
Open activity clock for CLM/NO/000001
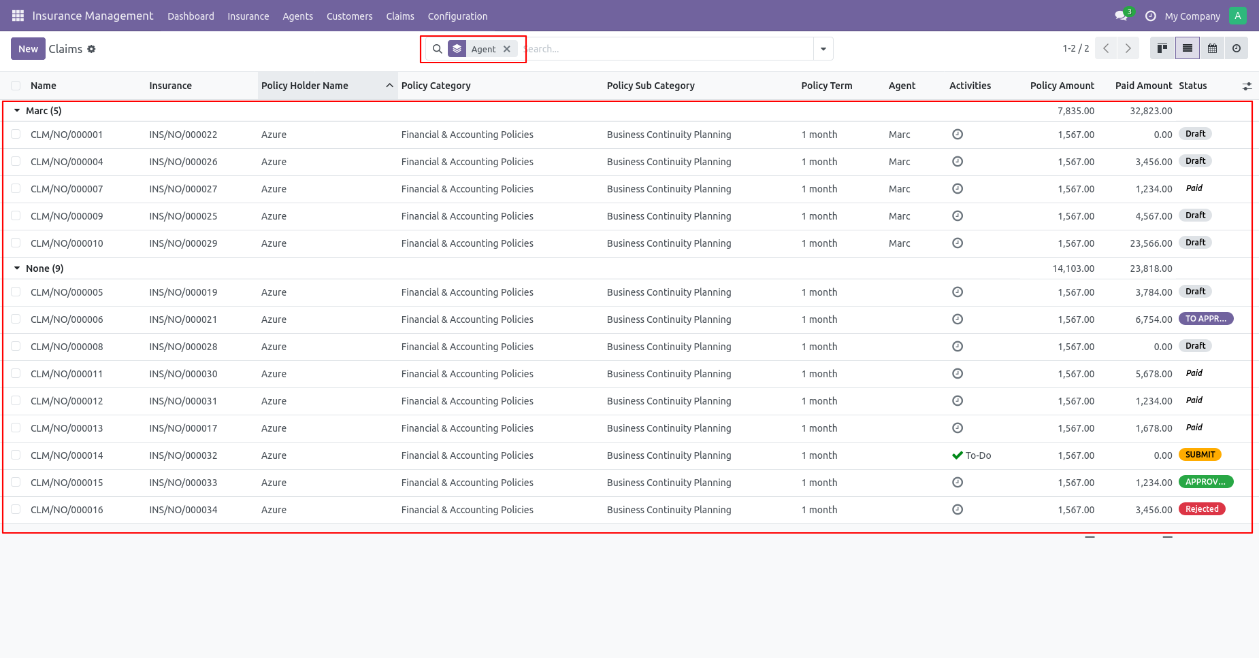(958, 135)
